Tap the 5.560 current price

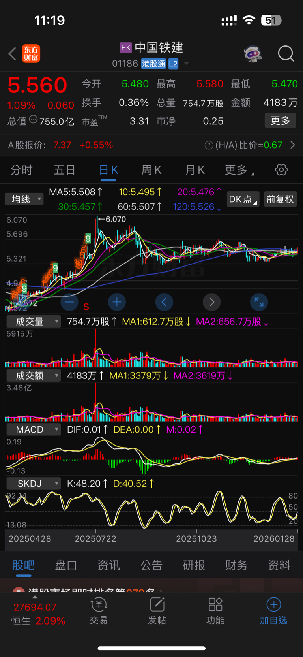tap(37, 85)
